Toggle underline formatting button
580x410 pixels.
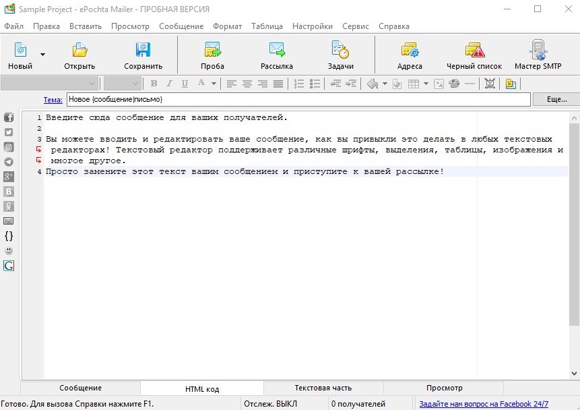185,84
